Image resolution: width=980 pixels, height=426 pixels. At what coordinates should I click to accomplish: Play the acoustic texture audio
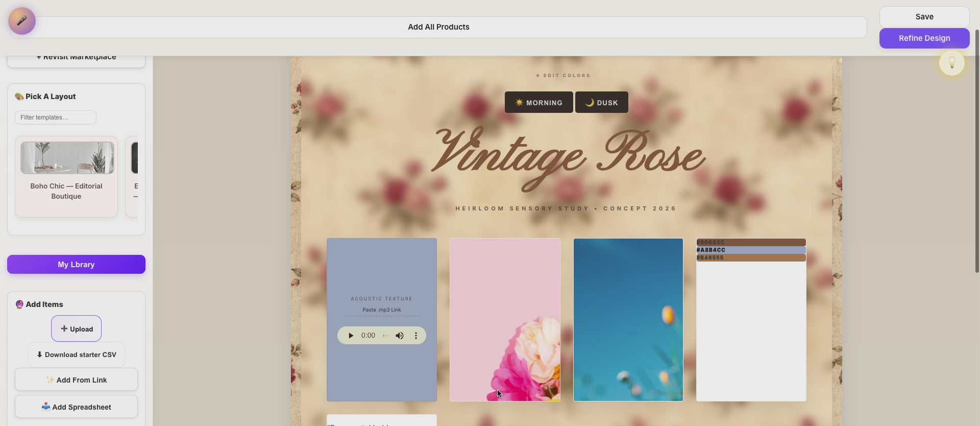[x=351, y=336]
